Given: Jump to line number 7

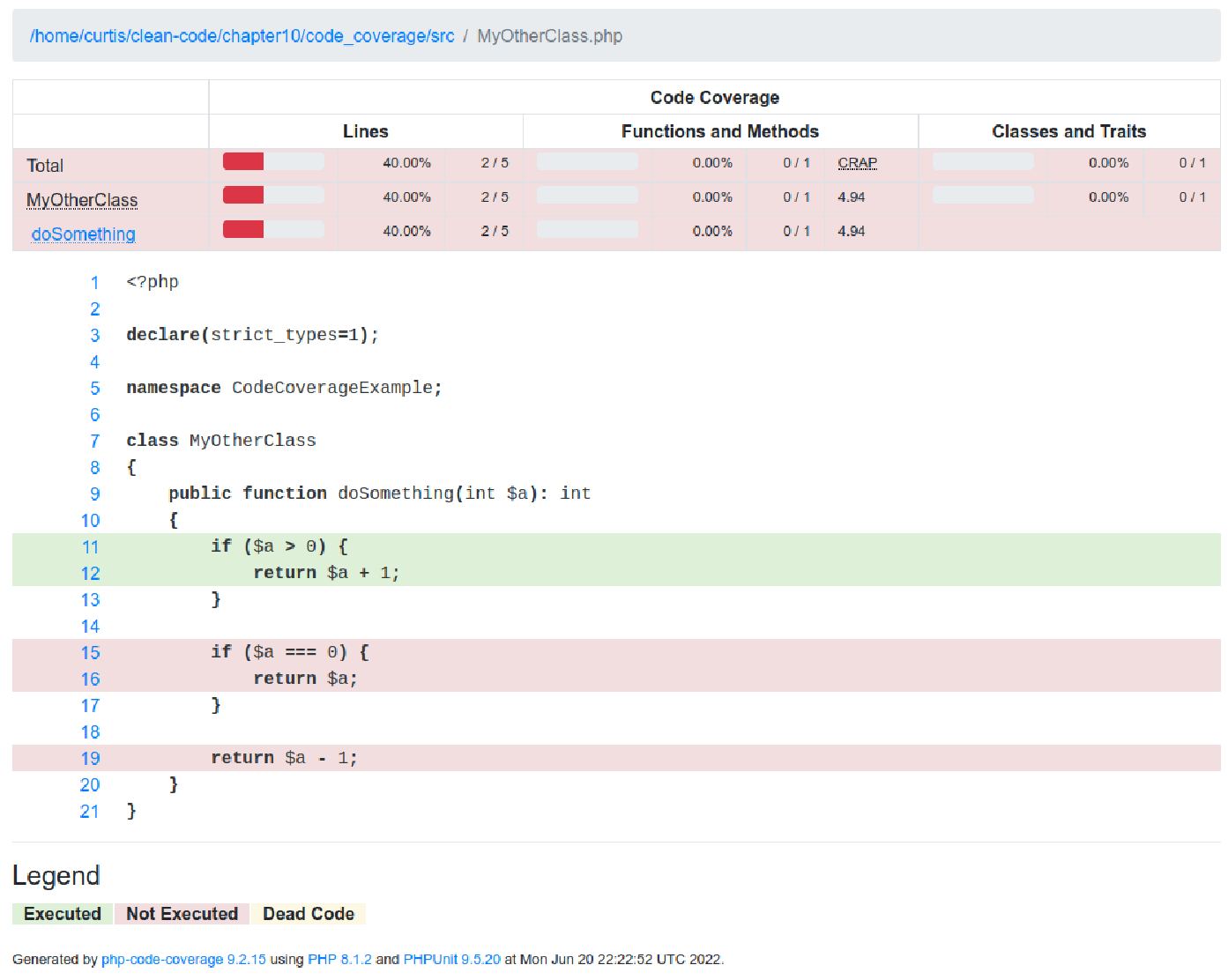Looking at the screenshot, I should (x=94, y=442).
